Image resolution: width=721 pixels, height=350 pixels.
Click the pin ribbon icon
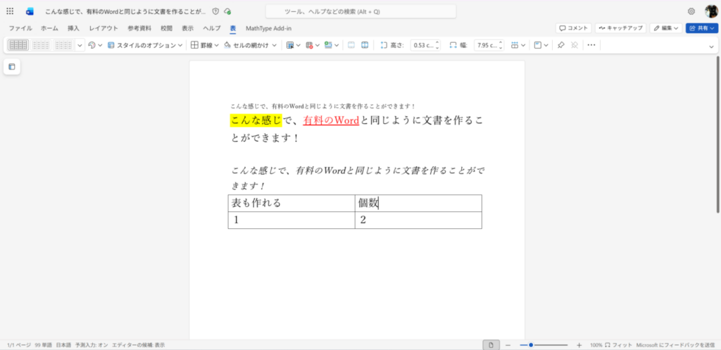click(x=560, y=45)
